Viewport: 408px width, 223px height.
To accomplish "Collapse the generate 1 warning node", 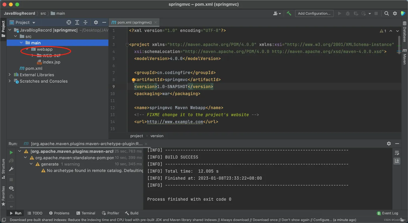I will coord(31,164).
